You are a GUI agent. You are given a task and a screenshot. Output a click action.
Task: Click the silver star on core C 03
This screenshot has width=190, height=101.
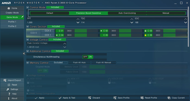(145, 31)
